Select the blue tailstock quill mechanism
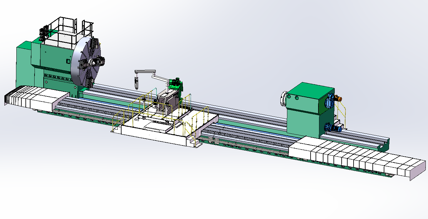 (329, 100)
